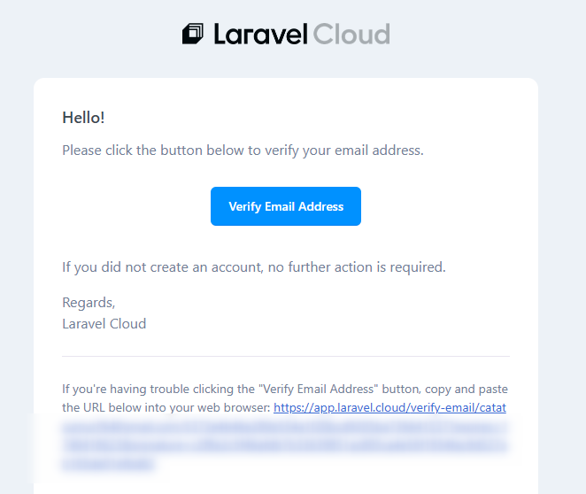Click the quoted "Verify Email Address" footer text
Screen dimensions: 586x494
[x=319, y=389]
